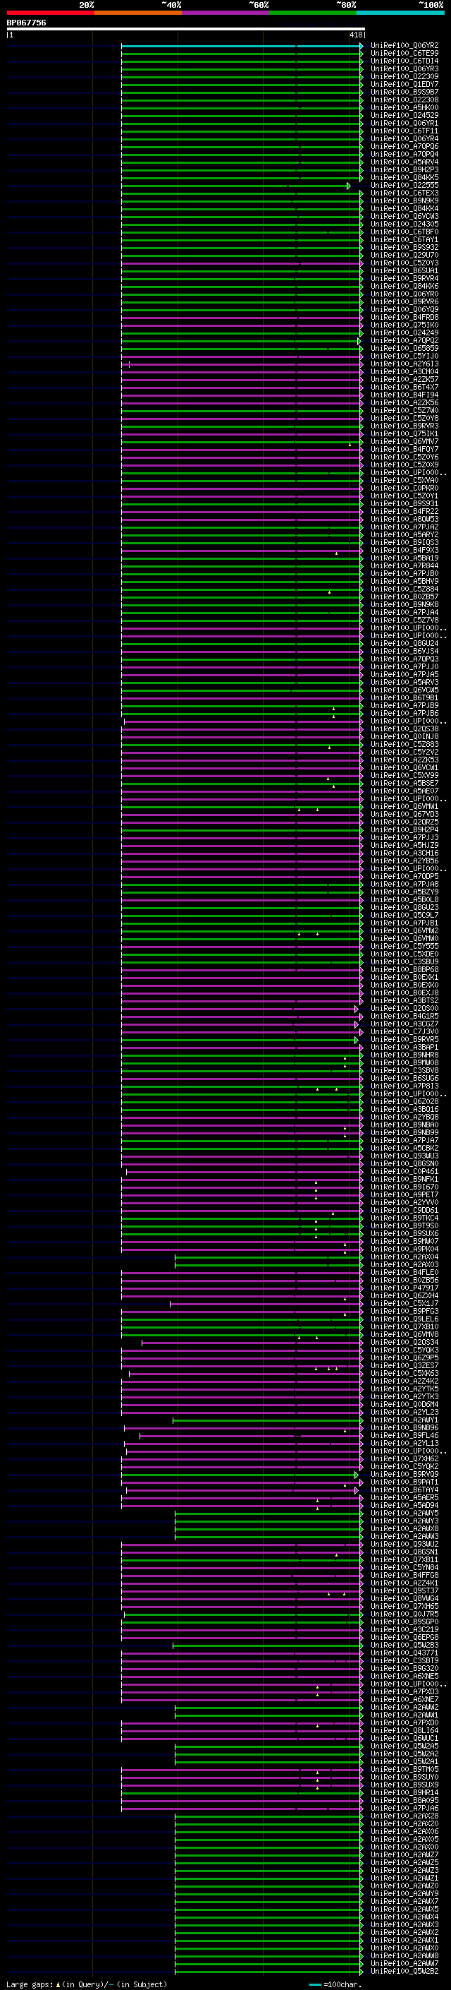This screenshot has height=1990, width=451.
Task: Click the Large gaps legend text
Action: point(85,1984)
